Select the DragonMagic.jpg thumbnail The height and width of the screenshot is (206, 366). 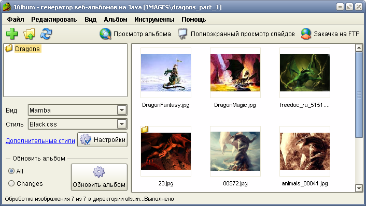click(x=235, y=73)
